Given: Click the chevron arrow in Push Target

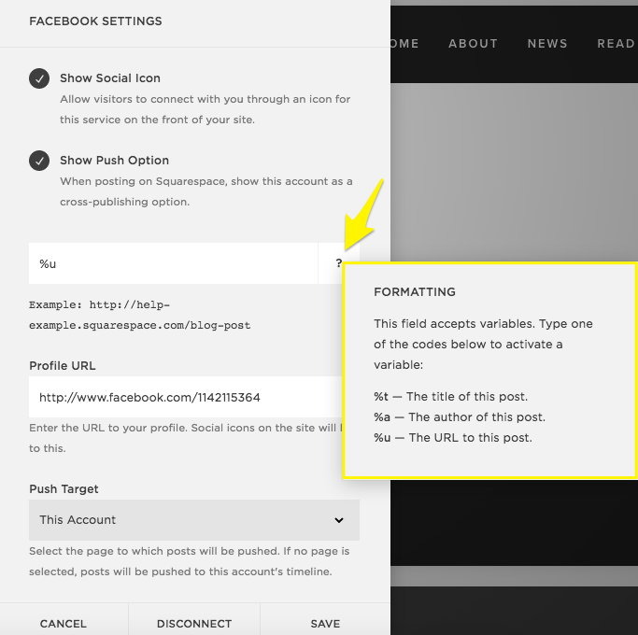Looking at the screenshot, I should [x=339, y=520].
